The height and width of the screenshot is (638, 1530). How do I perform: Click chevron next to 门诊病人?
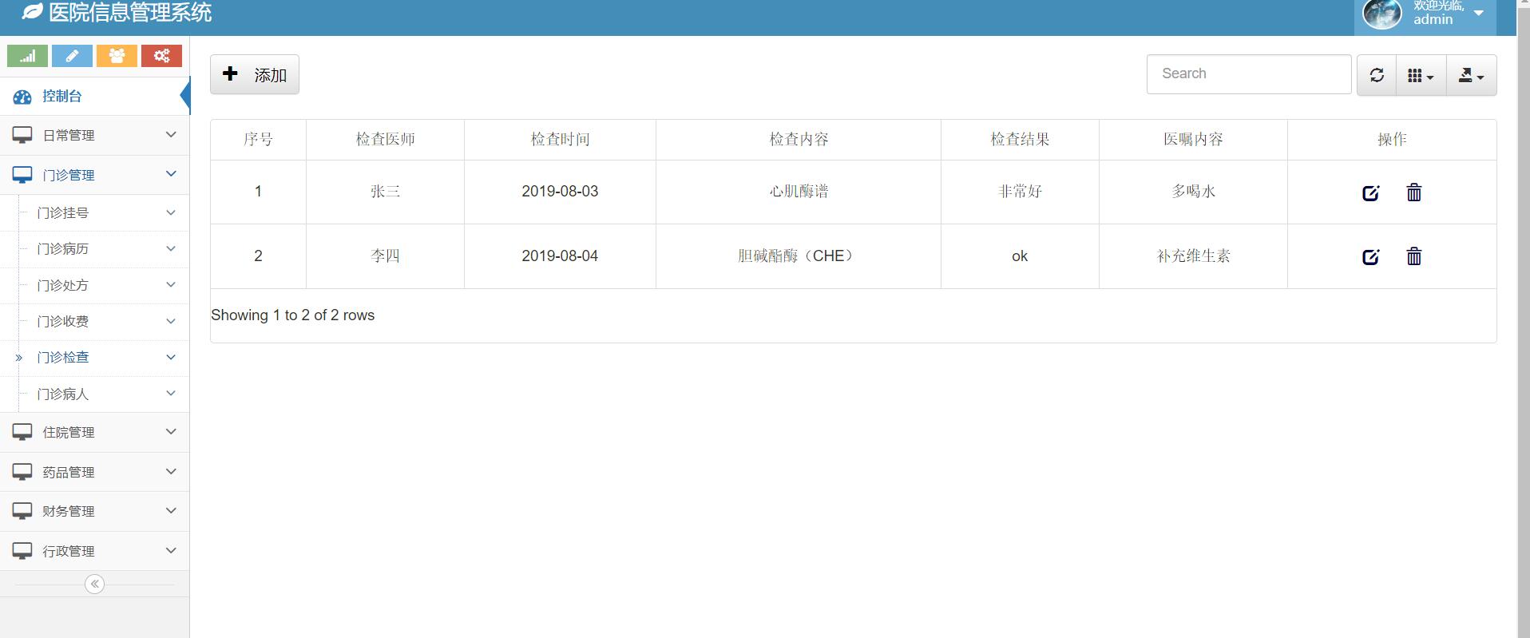171,393
